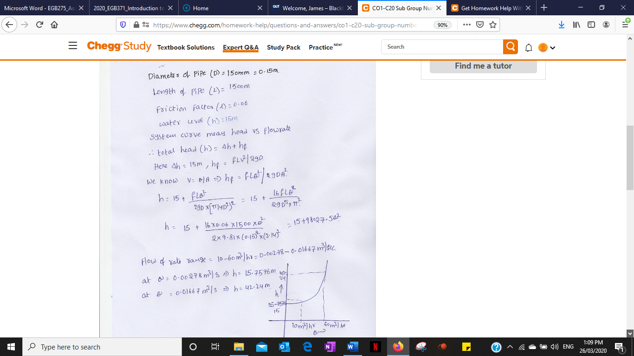Open Firefox from the taskbar
The image size is (634, 356).
[x=398, y=346]
